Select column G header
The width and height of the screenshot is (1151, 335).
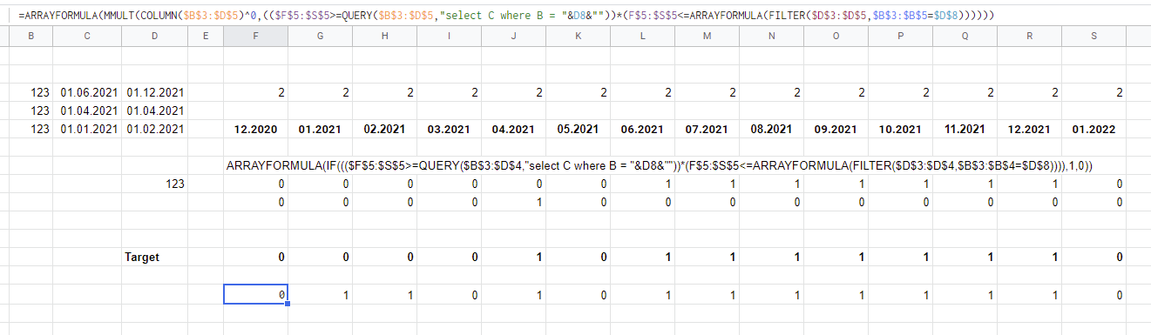click(321, 36)
